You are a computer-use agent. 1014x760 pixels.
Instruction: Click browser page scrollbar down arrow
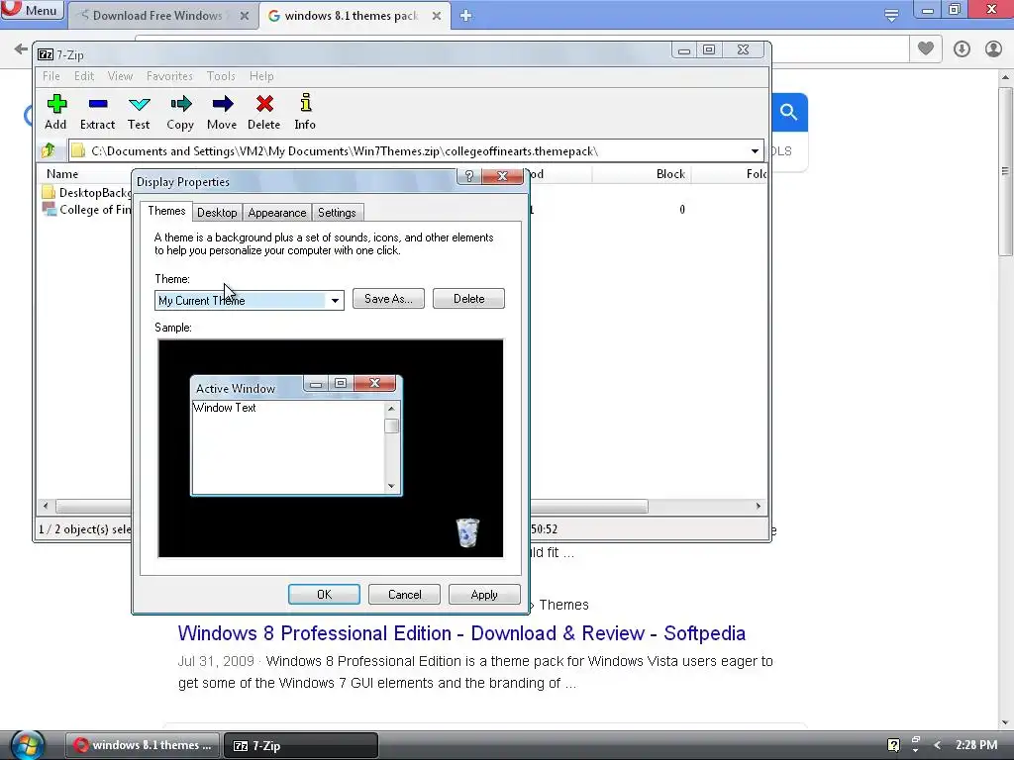pos(1005,722)
